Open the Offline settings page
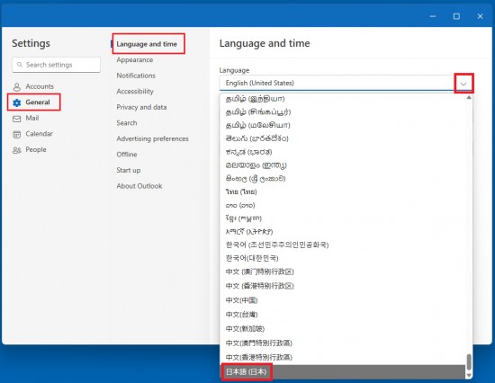This screenshot has height=383, width=495. click(x=127, y=155)
